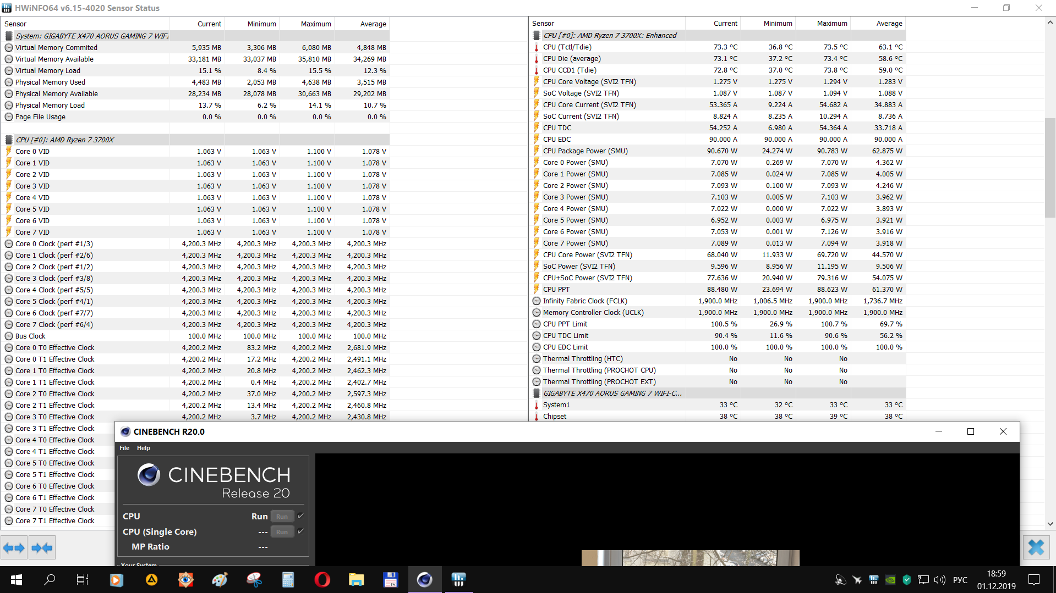Click Run button for the CPU test
Image resolution: width=1056 pixels, height=593 pixels.
(282, 516)
